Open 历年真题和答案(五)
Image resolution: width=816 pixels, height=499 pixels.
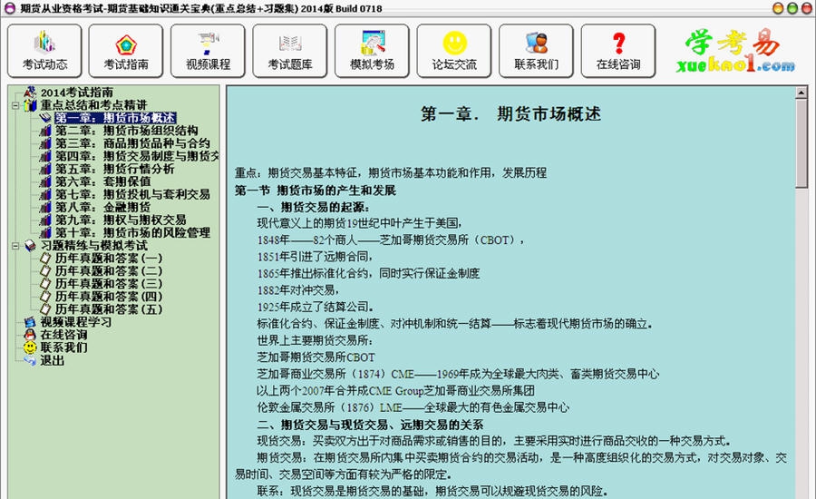pyautogui.click(x=109, y=309)
